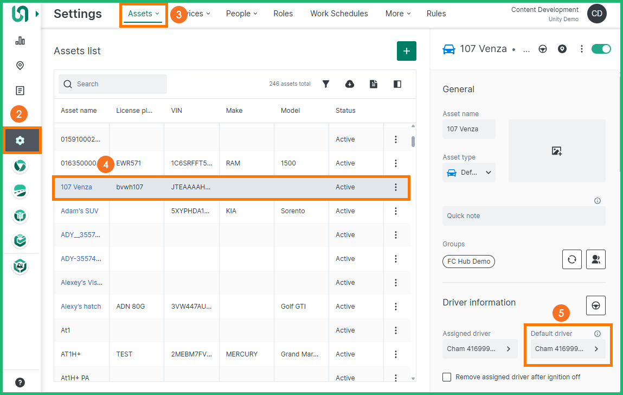
Task: Open the map location pin in sidebar
Action: 20,66
